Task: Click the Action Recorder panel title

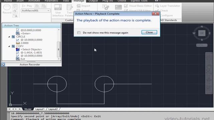Action: [30, 65]
